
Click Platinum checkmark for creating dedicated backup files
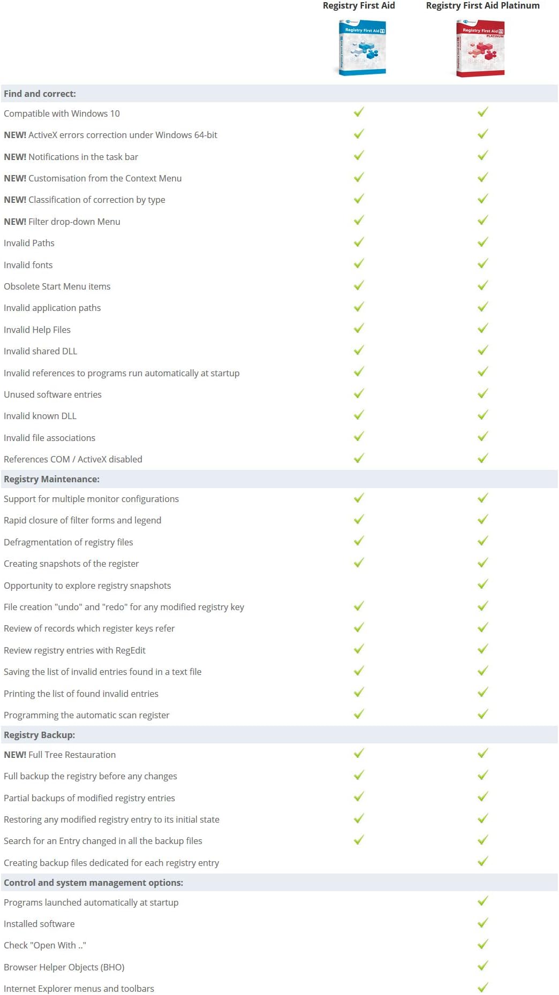pos(482,862)
